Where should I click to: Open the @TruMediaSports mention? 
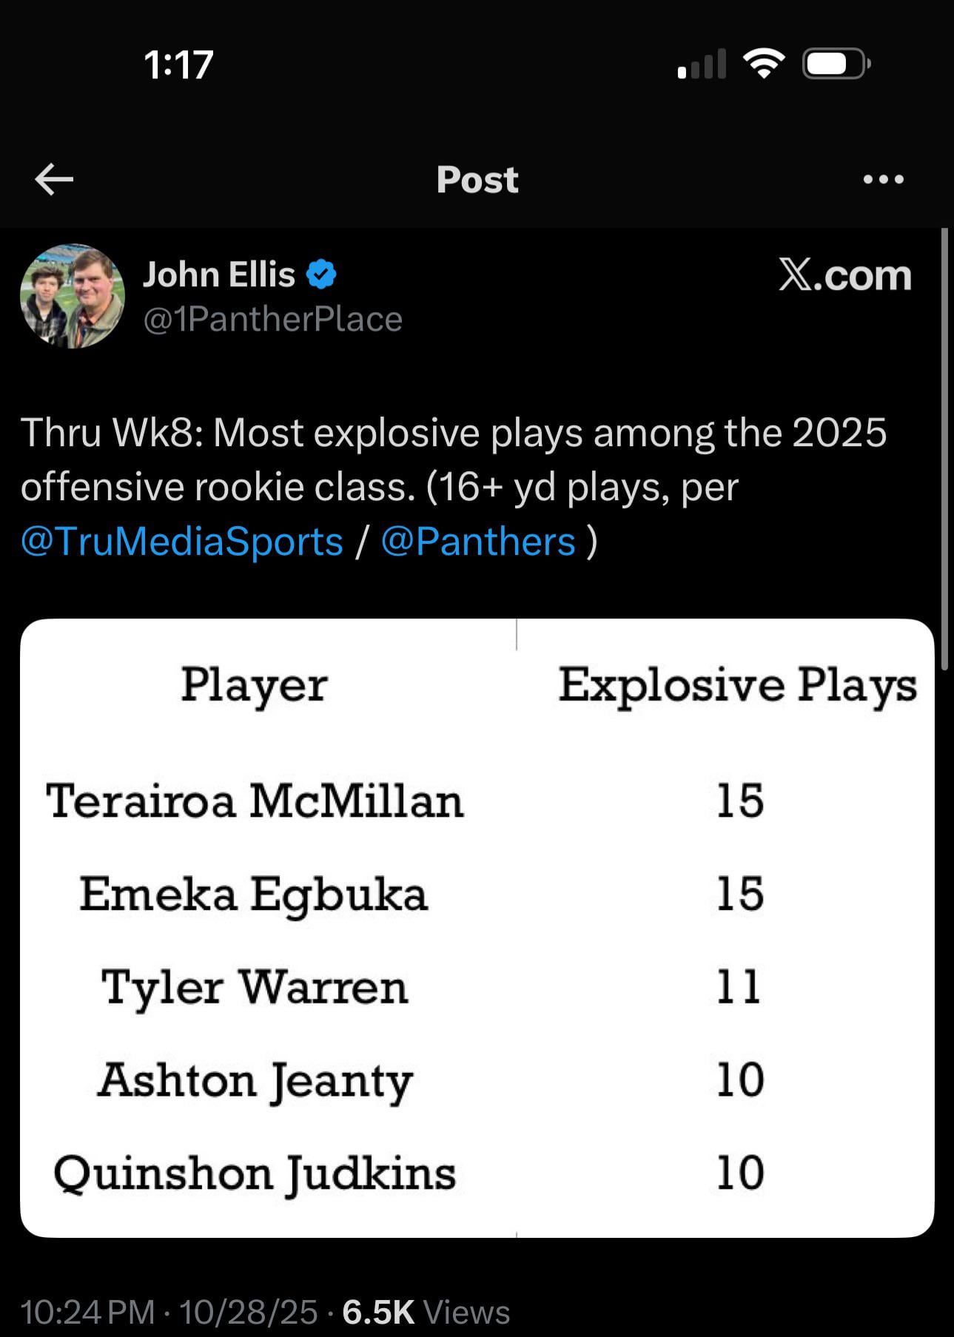click(x=182, y=542)
